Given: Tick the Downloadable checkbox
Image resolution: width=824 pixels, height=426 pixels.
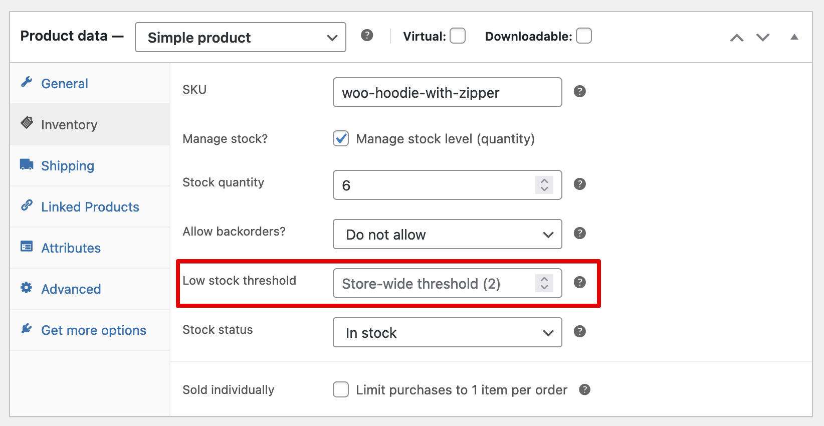Looking at the screenshot, I should pos(583,36).
